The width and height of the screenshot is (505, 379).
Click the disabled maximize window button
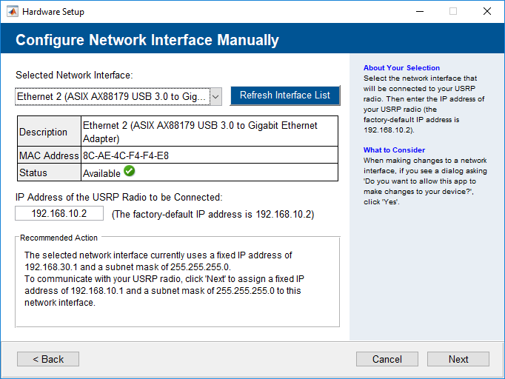click(x=453, y=12)
